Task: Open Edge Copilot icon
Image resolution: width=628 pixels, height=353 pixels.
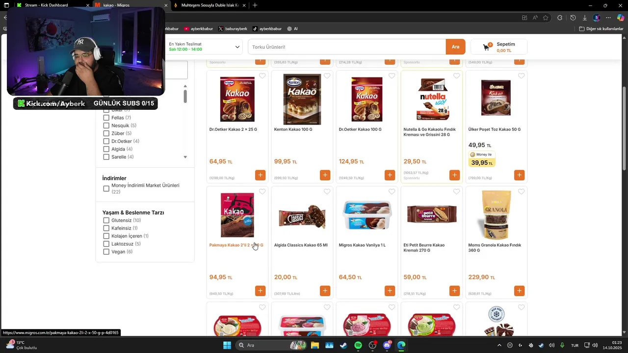Action: 620,18
